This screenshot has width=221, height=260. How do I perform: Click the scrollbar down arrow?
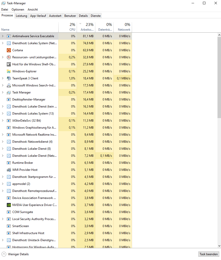(x=219, y=246)
